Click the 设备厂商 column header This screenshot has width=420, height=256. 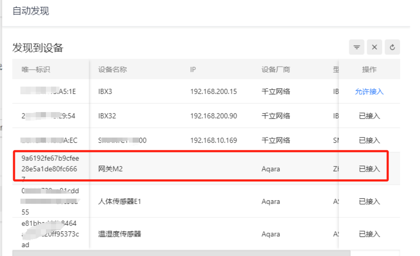(276, 70)
